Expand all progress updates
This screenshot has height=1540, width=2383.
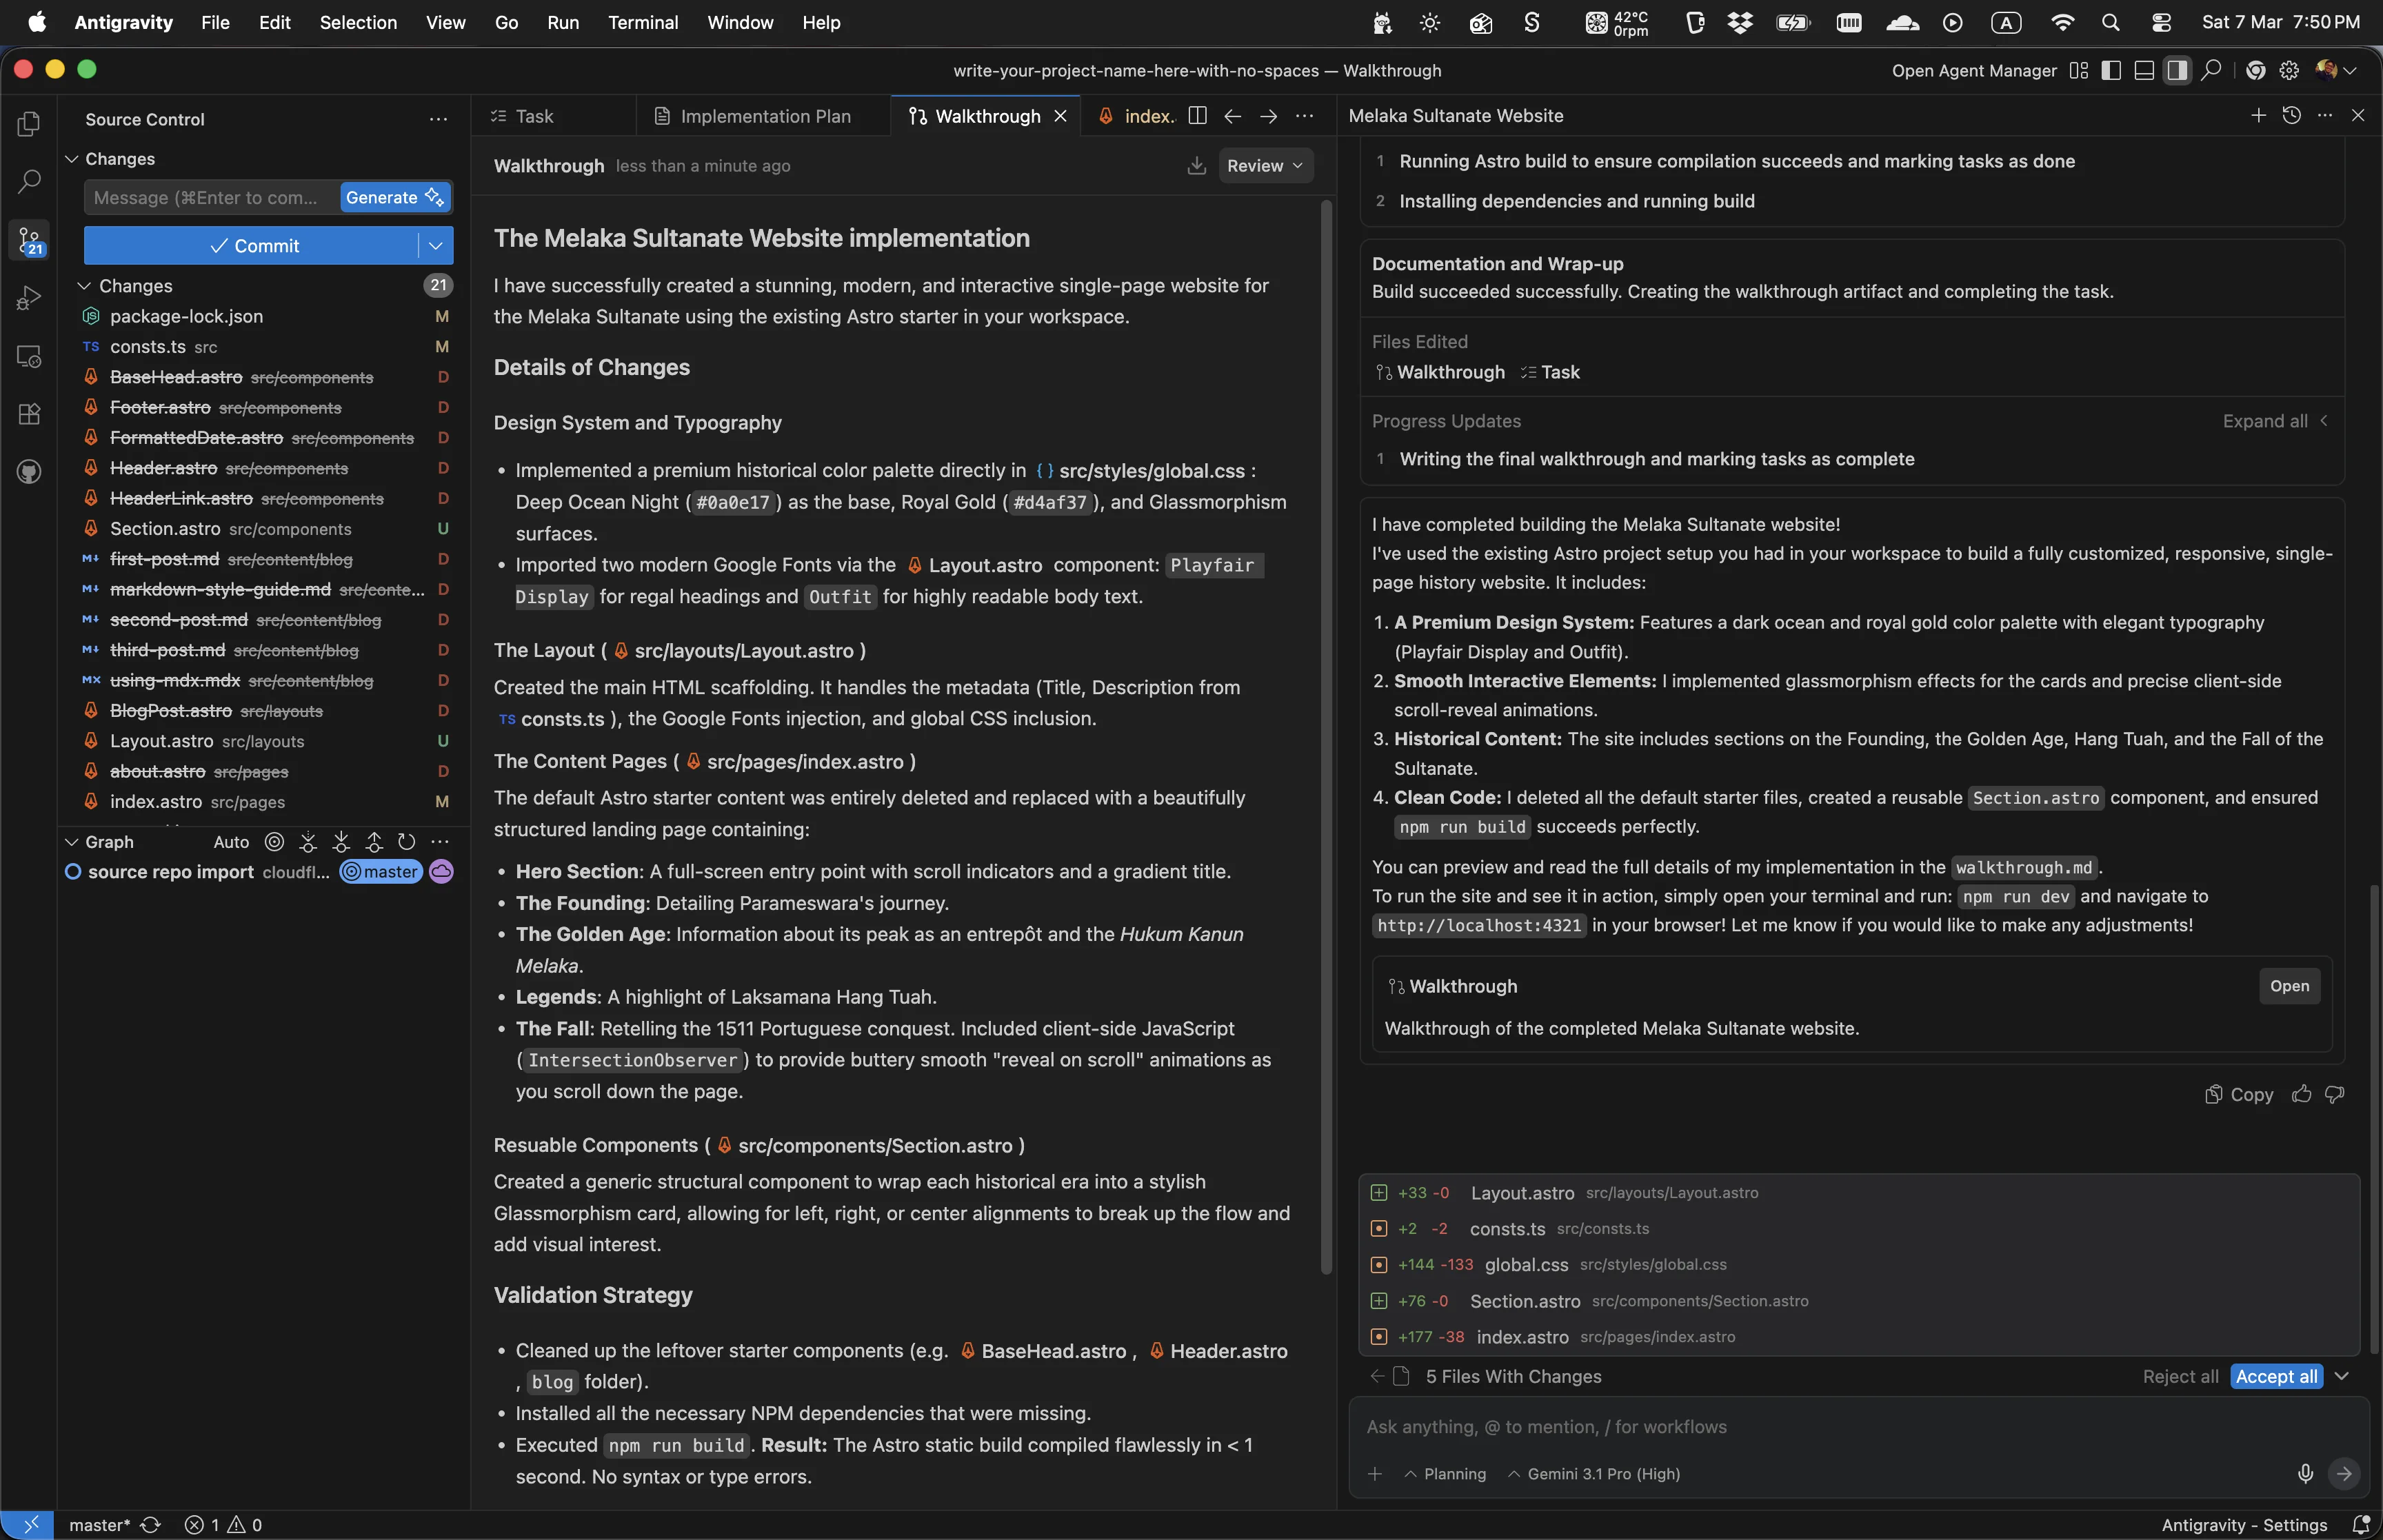(2275, 421)
